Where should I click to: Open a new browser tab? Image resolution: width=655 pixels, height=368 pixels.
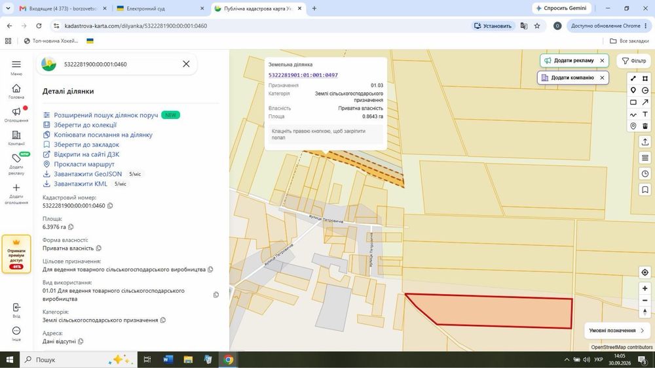point(314,8)
